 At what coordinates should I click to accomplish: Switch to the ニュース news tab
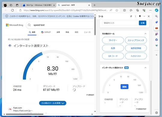[x=87, y=32]
